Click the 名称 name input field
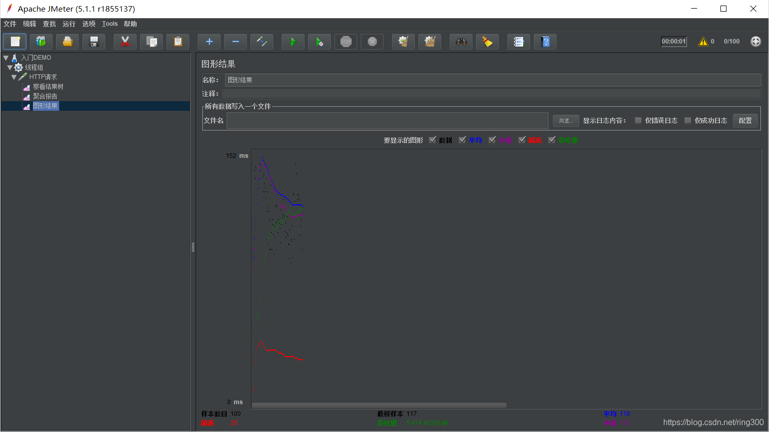769x432 pixels. point(493,80)
